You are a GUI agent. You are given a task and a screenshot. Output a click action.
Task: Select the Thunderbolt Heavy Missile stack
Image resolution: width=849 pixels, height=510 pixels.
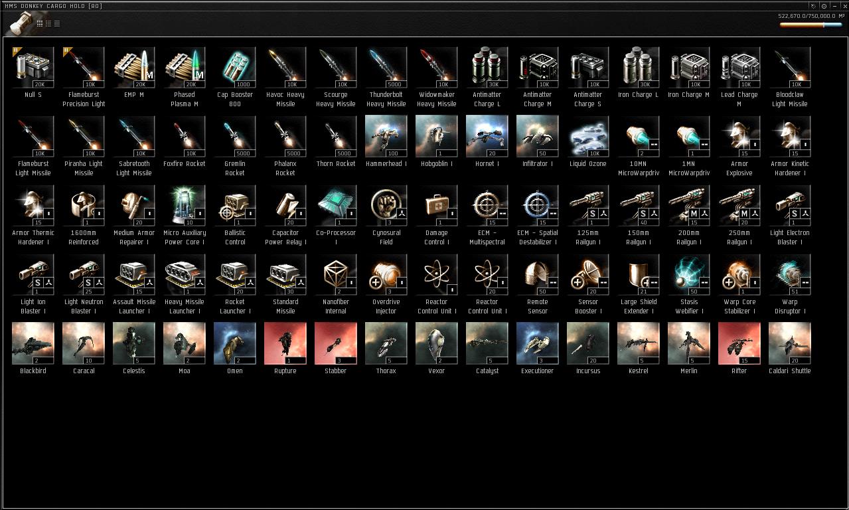coord(386,67)
